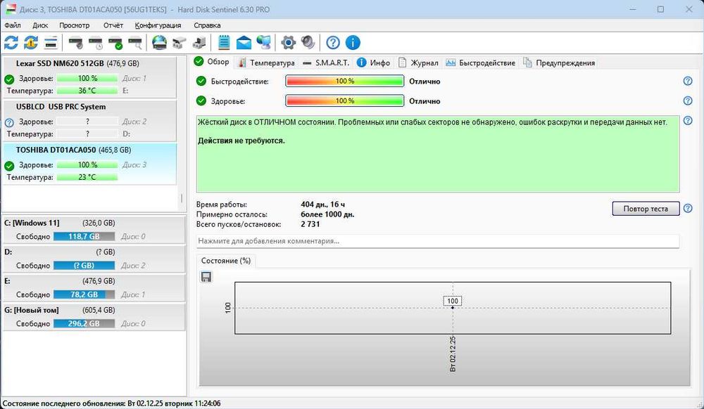The height and width of the screenshot is (409, 704).
Task: Select the Lexar SSD NM620 512GB disk
Action: point(89,77)
